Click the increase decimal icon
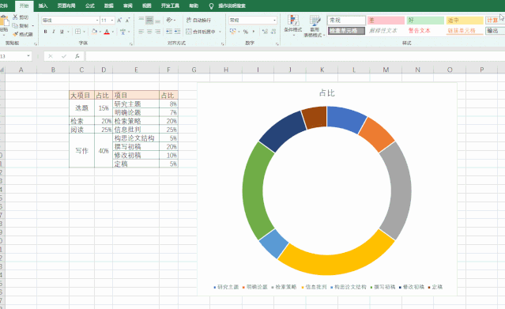Screen dimensions: 505x309 coord(265,32)
